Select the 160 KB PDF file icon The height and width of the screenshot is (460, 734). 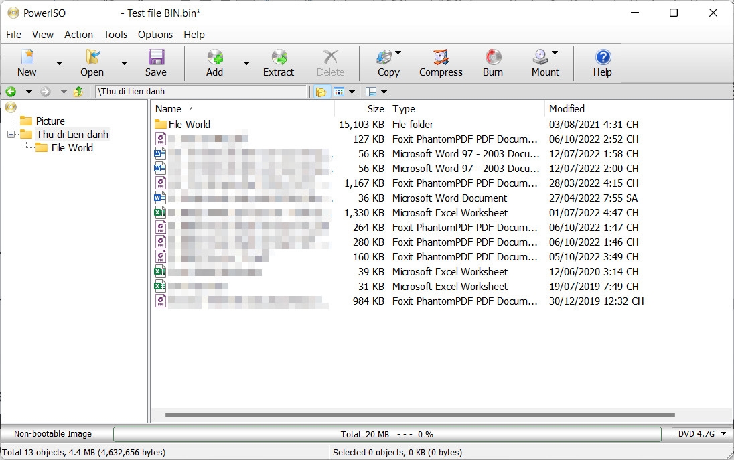[x=161, y=257]
